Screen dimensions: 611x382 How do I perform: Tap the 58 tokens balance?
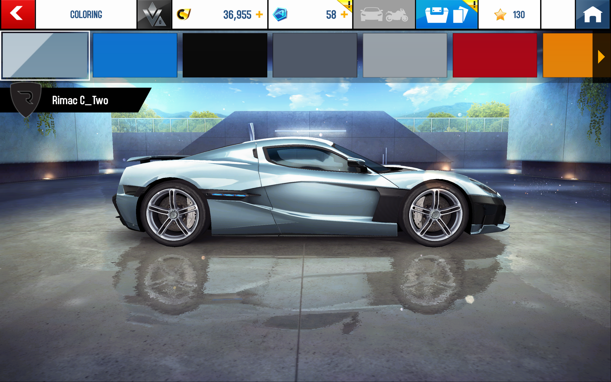point(331,15)
